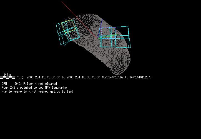Click end time 2000-254T16:06:45.00
201x139 pixels.
coord(83,77)
